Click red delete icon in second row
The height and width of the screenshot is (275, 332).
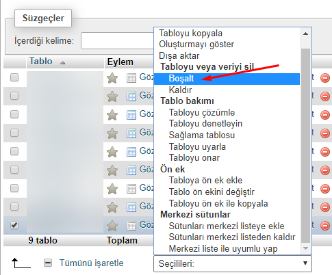pos(325,96)
